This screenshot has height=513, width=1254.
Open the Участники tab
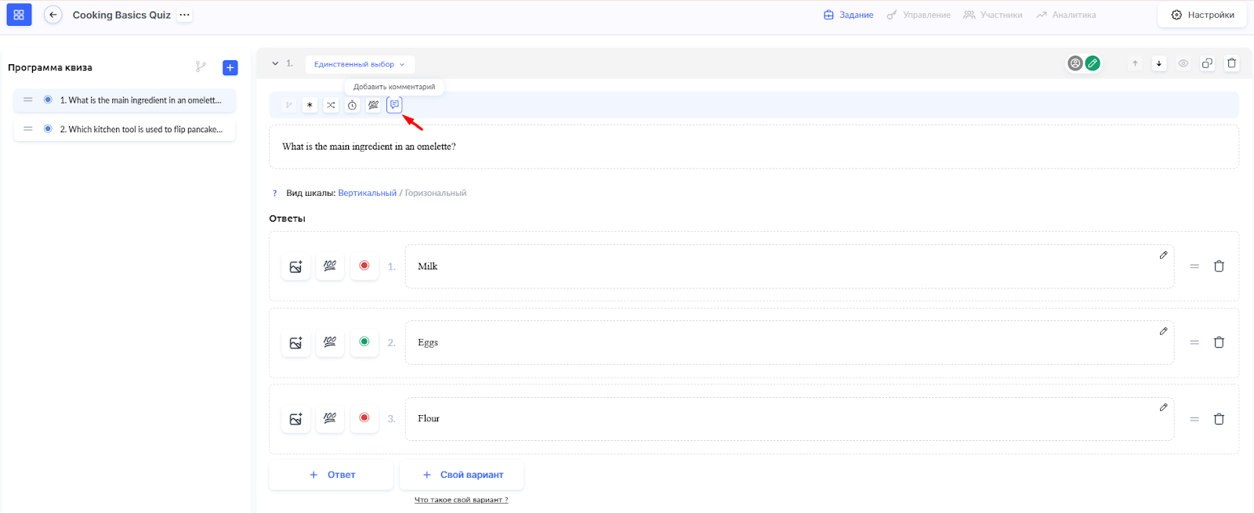point(993,15)
